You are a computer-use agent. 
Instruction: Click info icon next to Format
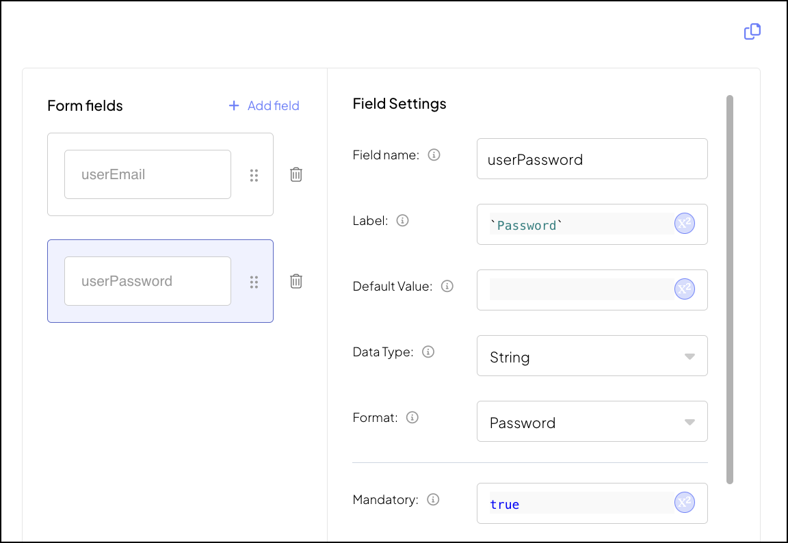pyautogui.click(x=412, y=418)
